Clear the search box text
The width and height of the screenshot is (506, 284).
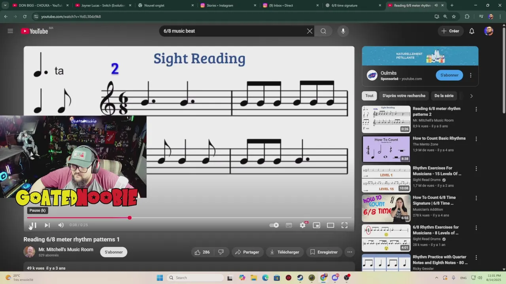point(310,31)
